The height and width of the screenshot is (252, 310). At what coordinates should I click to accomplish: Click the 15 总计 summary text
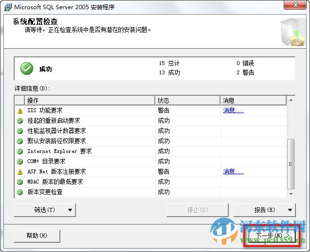(169, 63)
